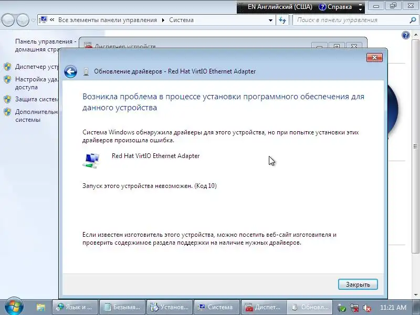Click the scrollbar down arrow in System window
The image size is (420, 315).
(415, 295)
